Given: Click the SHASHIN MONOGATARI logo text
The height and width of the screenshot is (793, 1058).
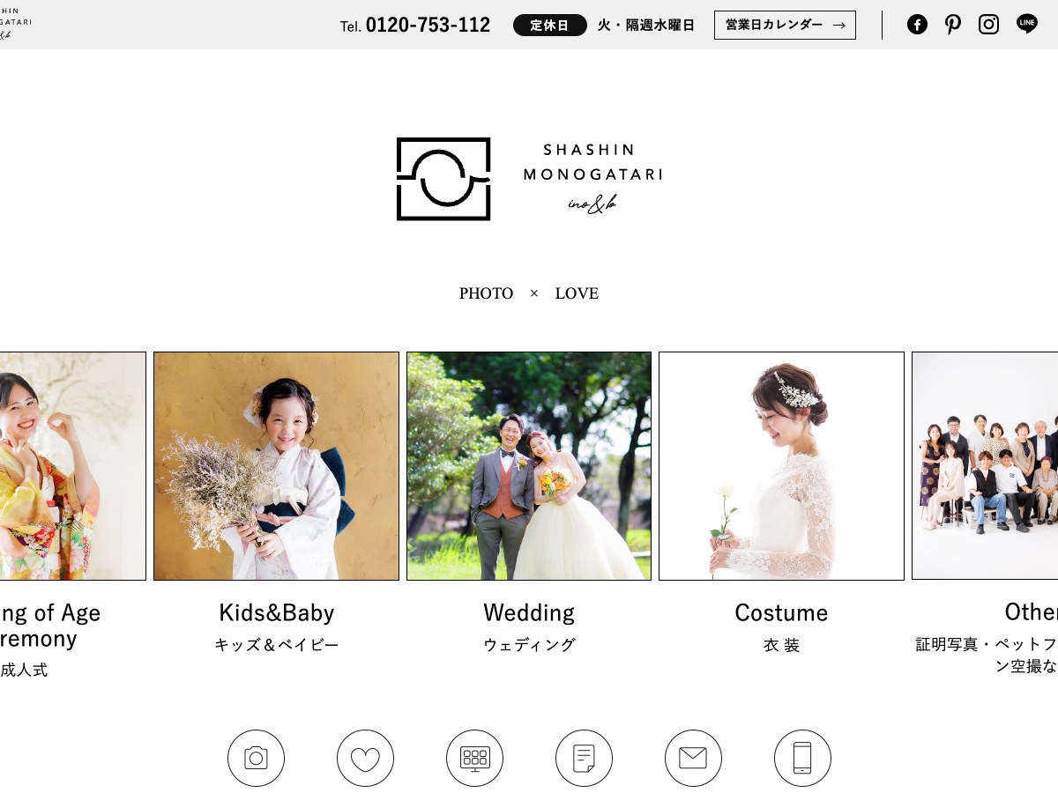Looking at the screenshot, I should point(592,162).
